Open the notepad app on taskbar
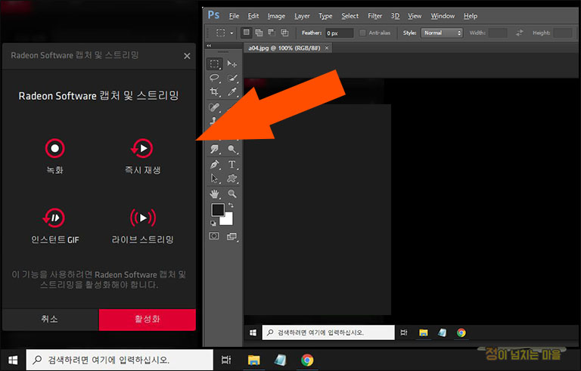The image size is (581, 371). click(281, 360)
